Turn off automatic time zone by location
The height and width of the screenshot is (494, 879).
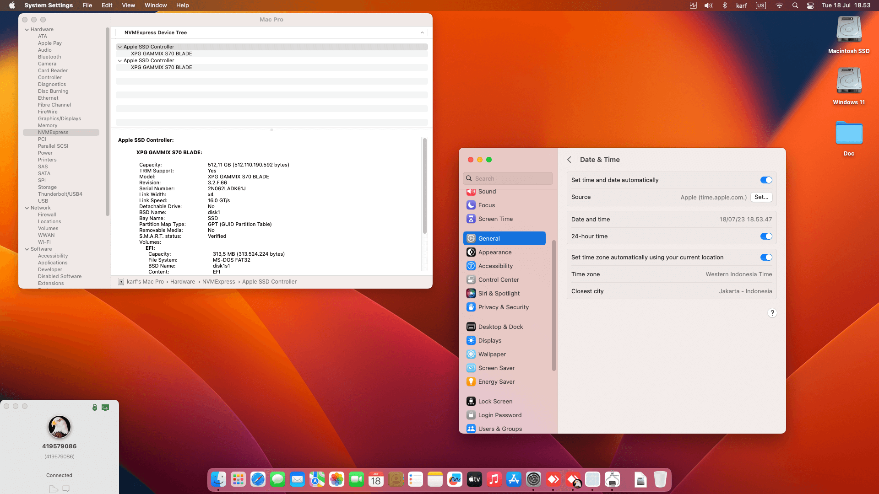click(x=766, y=258)
